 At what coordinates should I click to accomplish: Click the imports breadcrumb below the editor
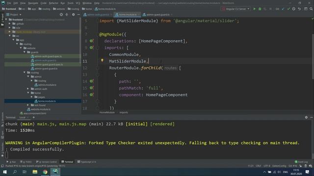coord(124,112)
